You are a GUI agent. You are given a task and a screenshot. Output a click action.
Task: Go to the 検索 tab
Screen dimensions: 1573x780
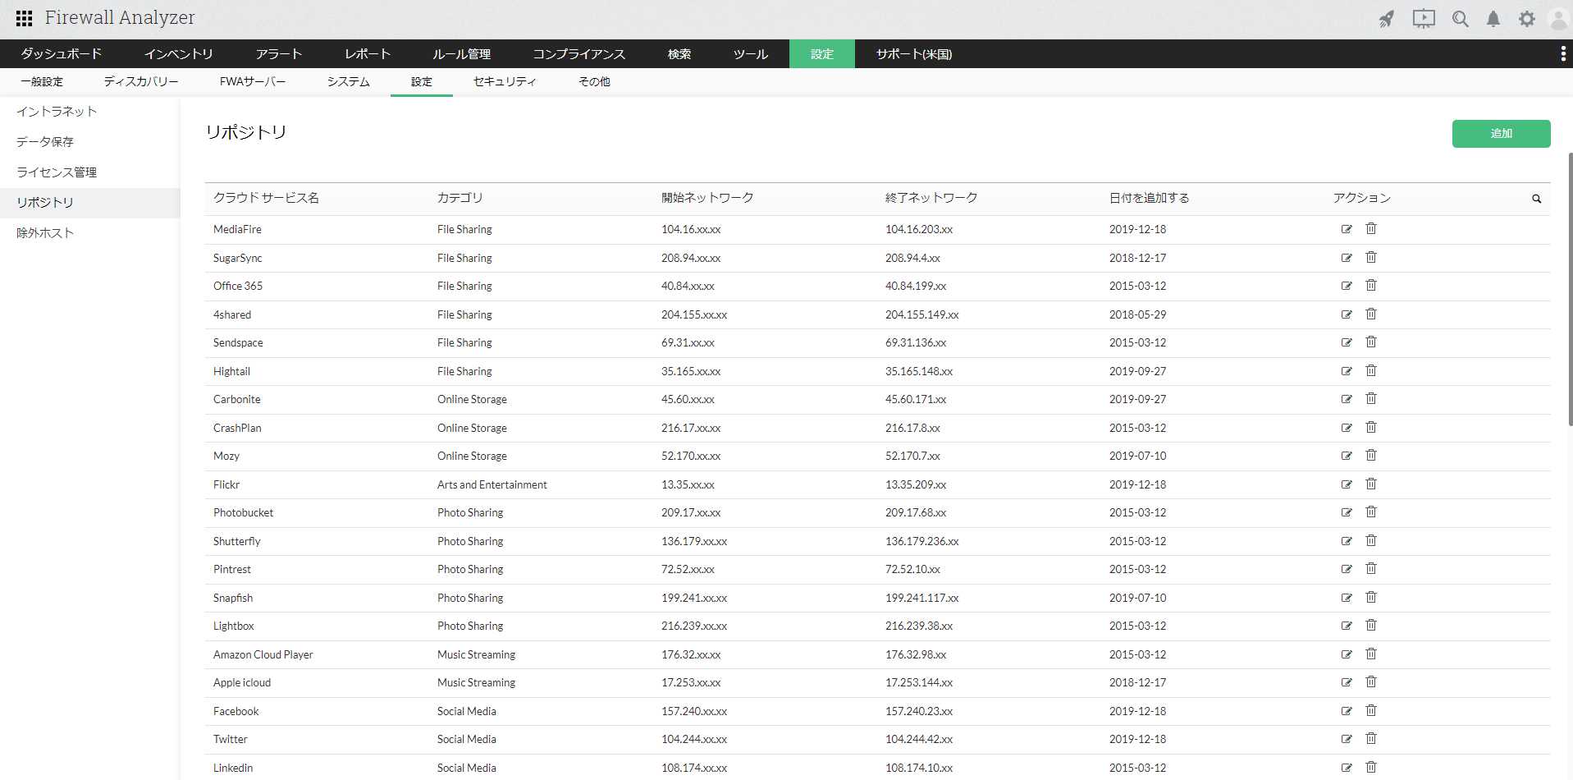coord(679,54)
